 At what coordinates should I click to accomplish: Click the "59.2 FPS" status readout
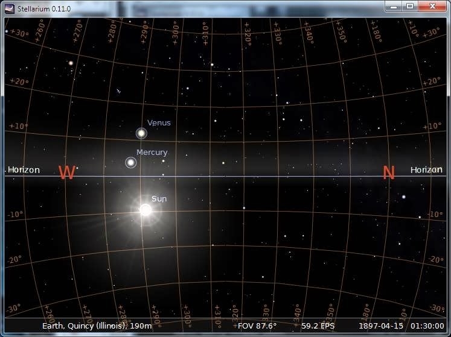pos(318,326)
